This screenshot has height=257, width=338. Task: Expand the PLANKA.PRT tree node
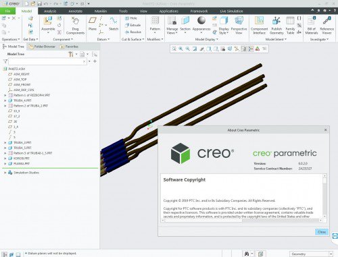click(x=5, y=164)
